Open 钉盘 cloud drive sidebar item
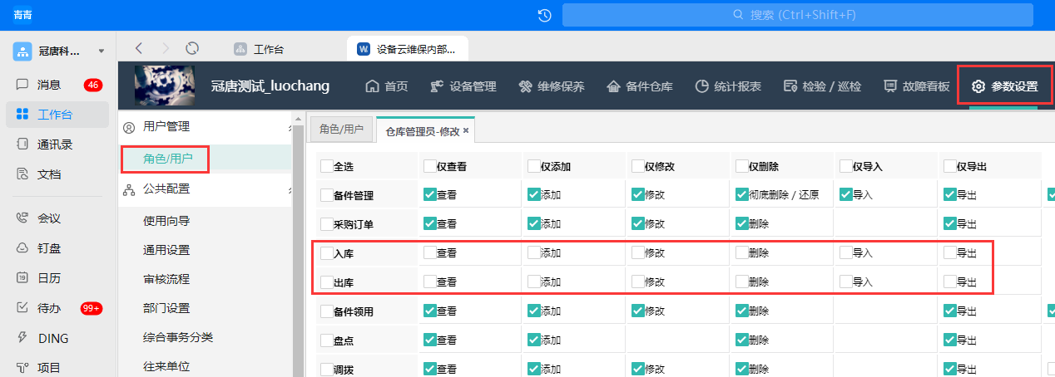1055x377 pixels. [x=49, y=248]
